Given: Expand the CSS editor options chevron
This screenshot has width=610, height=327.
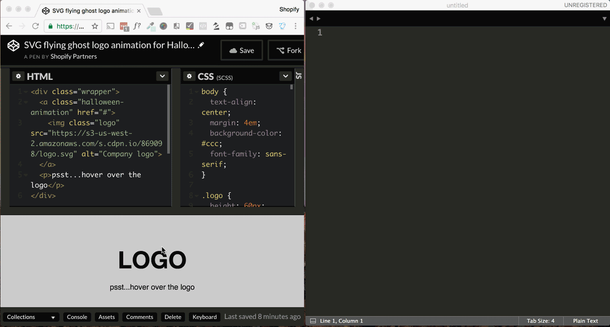Looking at the screenshot, I should [285, 75].
